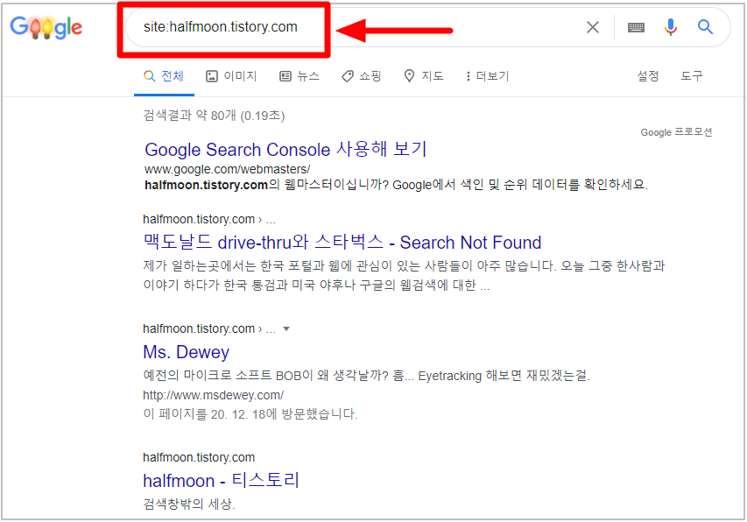747x522 pixels.
Task: Select the 전체 tab
Action: [164, 76]
